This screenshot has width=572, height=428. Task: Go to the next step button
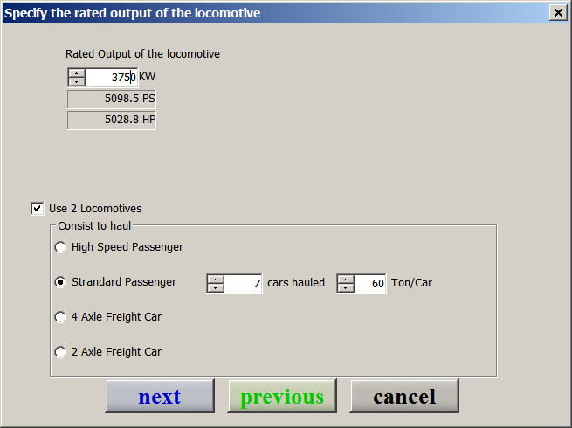point(160,396)
